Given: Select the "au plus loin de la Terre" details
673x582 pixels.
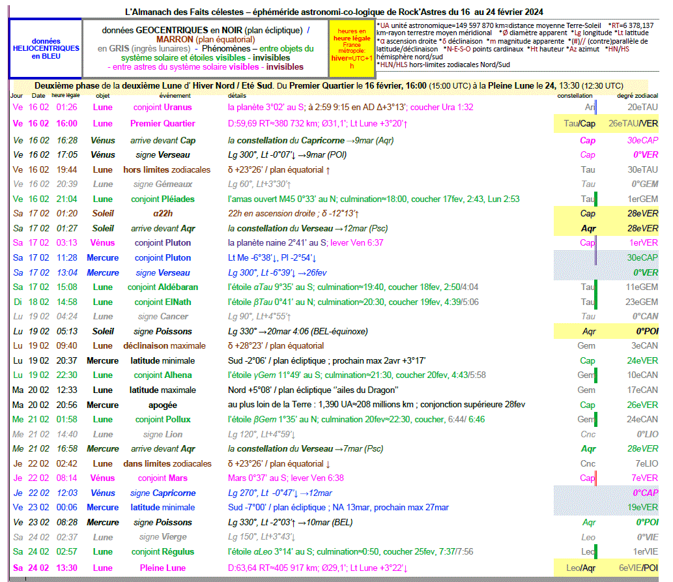Looking at the screenshot, I should click(x=377, y=405).
